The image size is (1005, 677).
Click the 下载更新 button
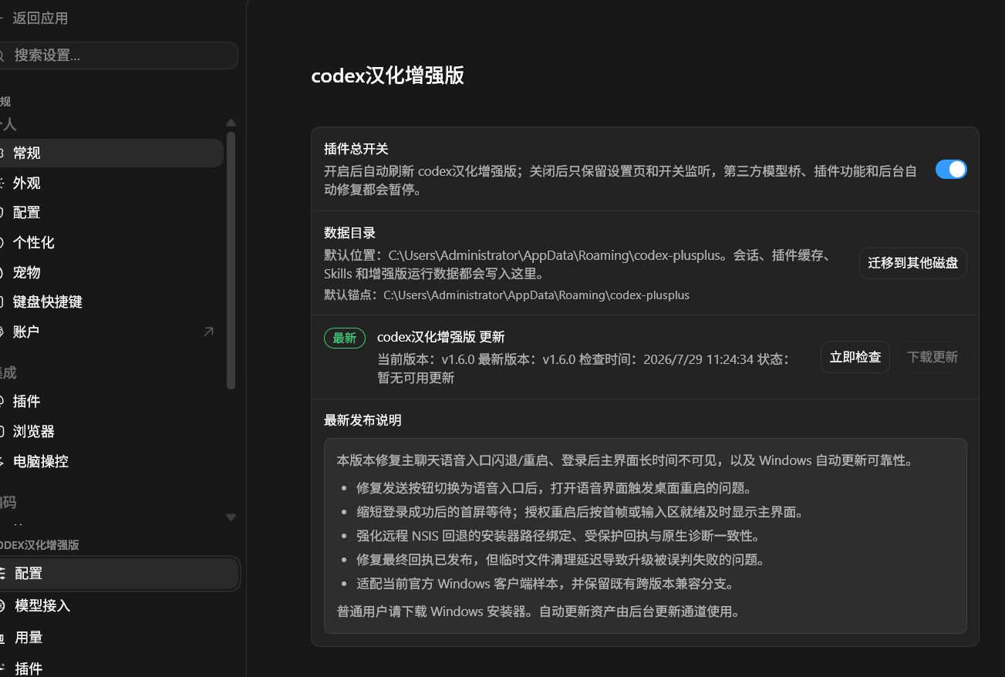pos(932,357)
